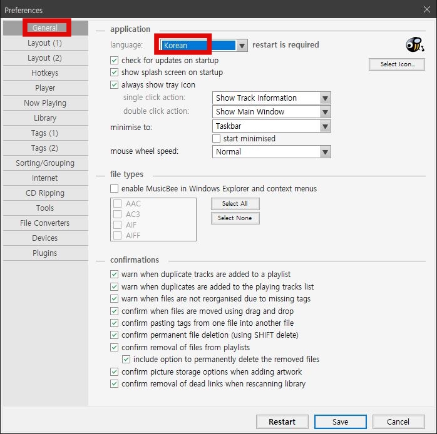Image resolution: width=437 pixels, height=434 pixels.
Task: Open Tags (2) settings
Action: pos(46,148)
